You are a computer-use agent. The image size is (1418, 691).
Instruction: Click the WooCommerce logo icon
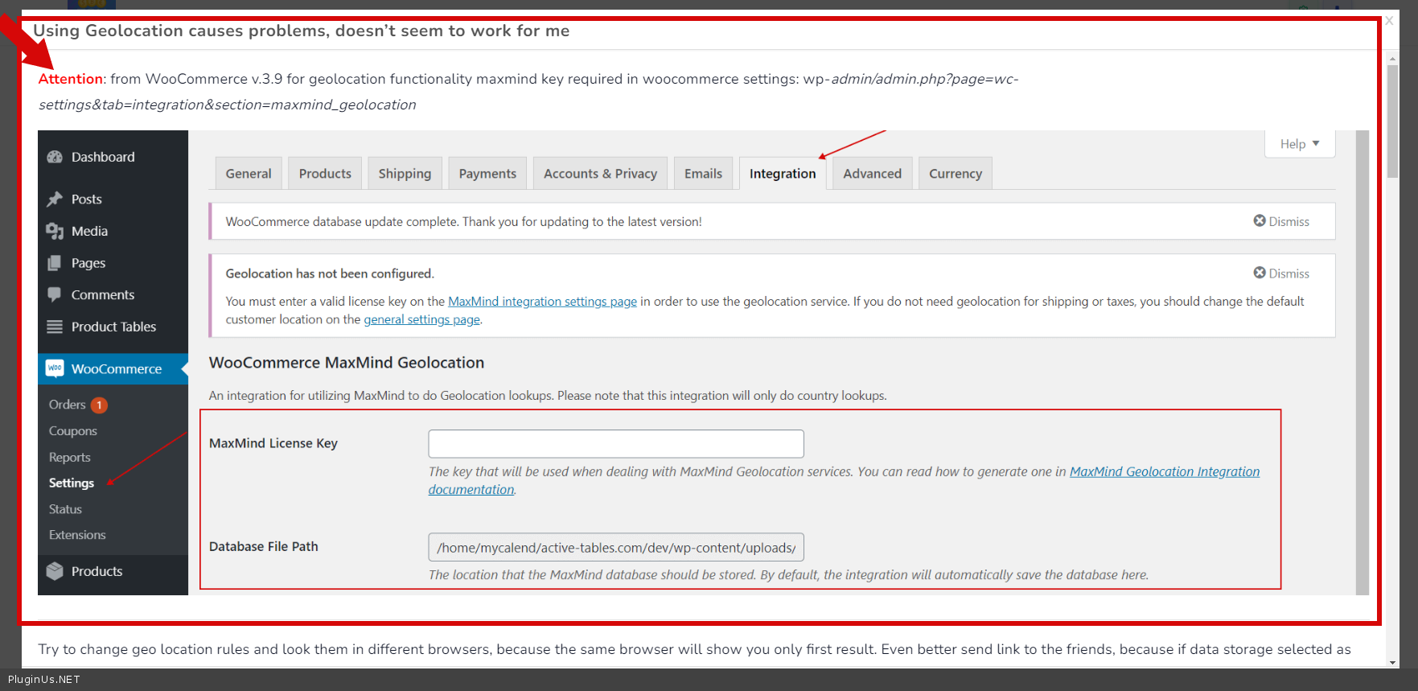[x=55, y=368]
